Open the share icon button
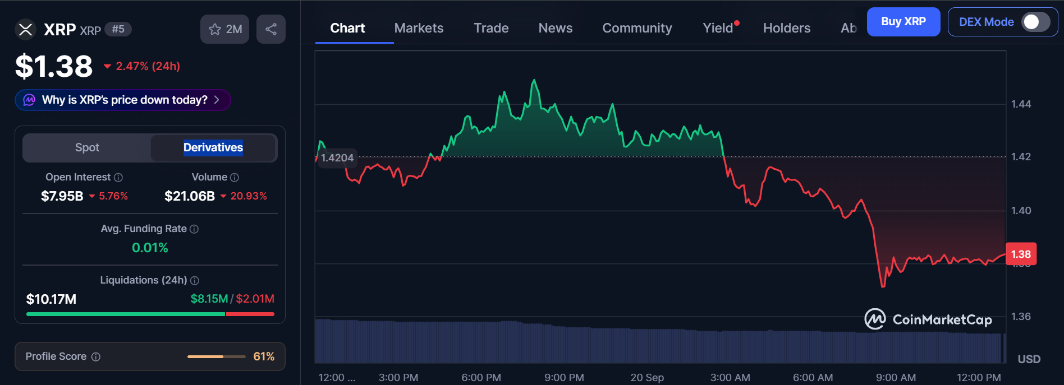The width and height of the screenshot is (1064, 385). click(271, 29)
